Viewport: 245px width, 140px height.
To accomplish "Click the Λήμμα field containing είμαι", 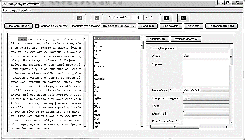I will point(206,56).
